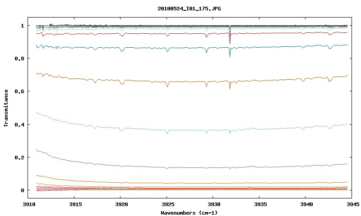Click the x-axis tick label 3930
Screen dimensions: 361x216
click(214, 204)
